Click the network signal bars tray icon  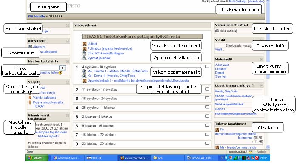click(x=235, y=158)
